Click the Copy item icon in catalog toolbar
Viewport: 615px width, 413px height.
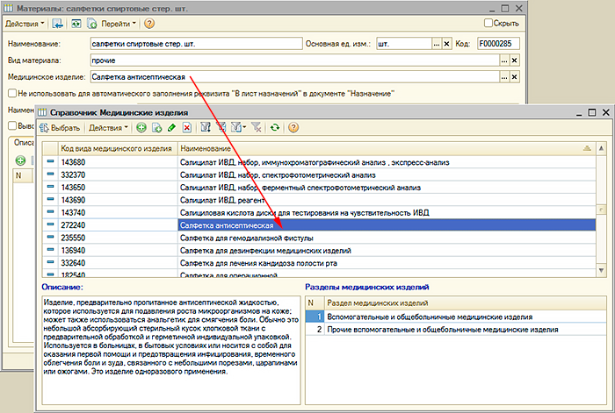click(156, 128)
